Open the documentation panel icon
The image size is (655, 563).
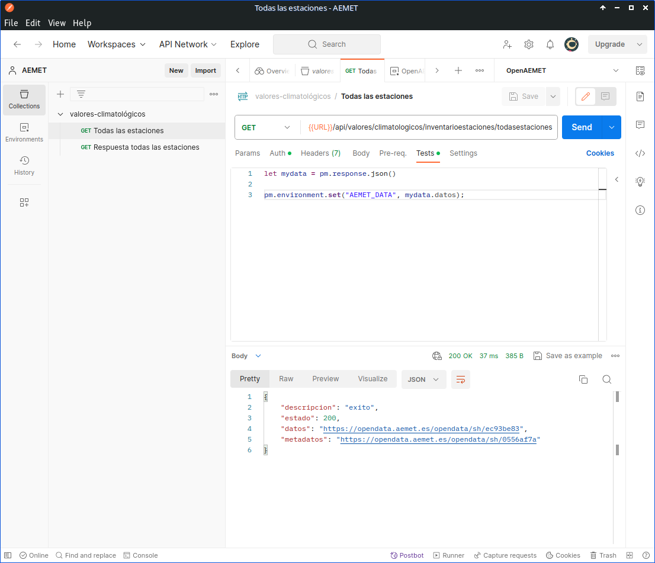640,96
